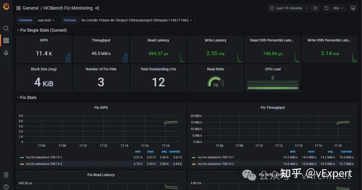Screen dimensions: 362x190
Task: Click the 15.7 MB/s current throughput cell
Action: [x=346, y=164]
